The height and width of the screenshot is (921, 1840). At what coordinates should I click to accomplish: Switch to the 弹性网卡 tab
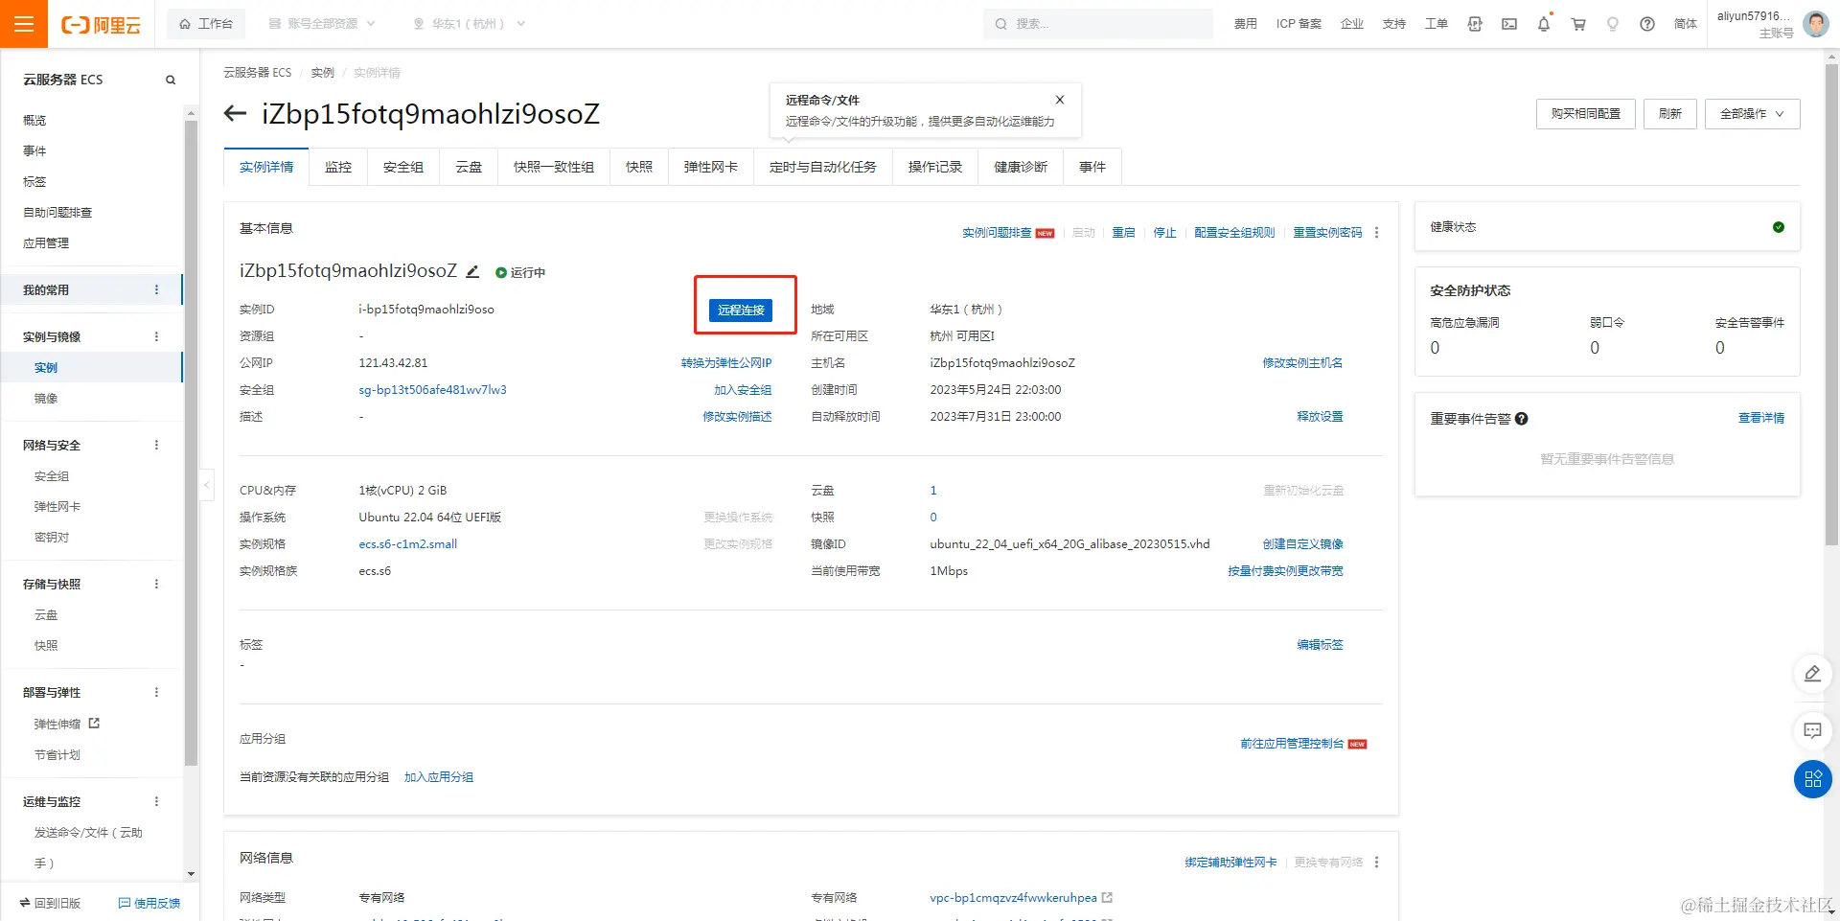click(711, 168)
